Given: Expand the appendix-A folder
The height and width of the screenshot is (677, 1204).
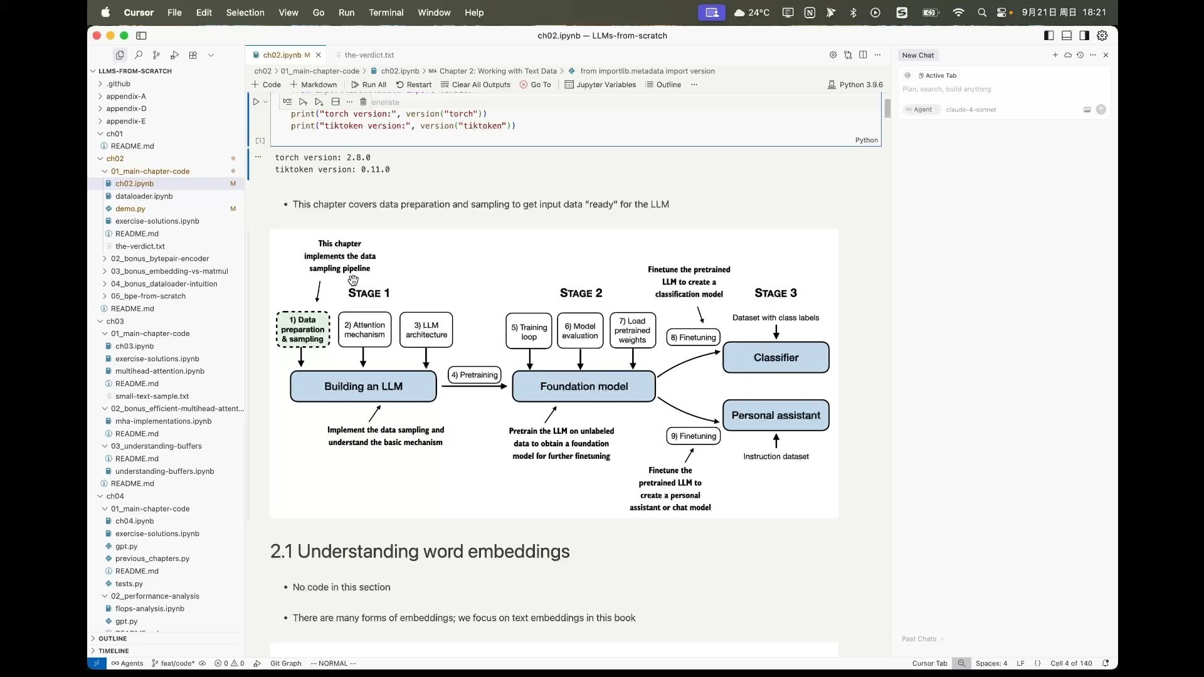Looking at the screenshot, I should pos(125,96).
